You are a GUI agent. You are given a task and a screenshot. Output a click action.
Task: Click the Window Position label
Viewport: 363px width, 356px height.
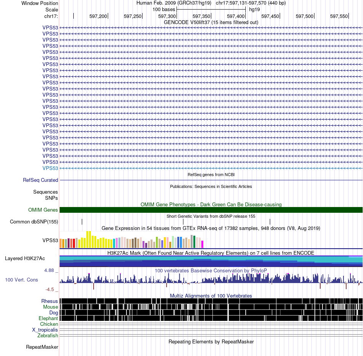(40, 3)
